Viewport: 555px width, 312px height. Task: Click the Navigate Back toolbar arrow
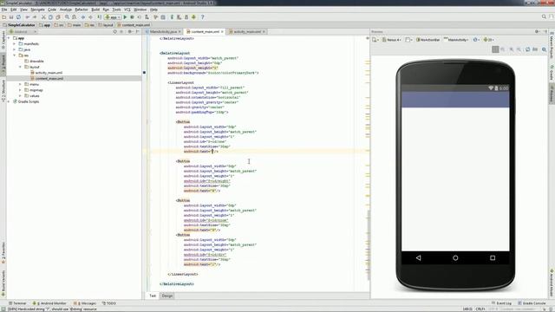(83, 17)
